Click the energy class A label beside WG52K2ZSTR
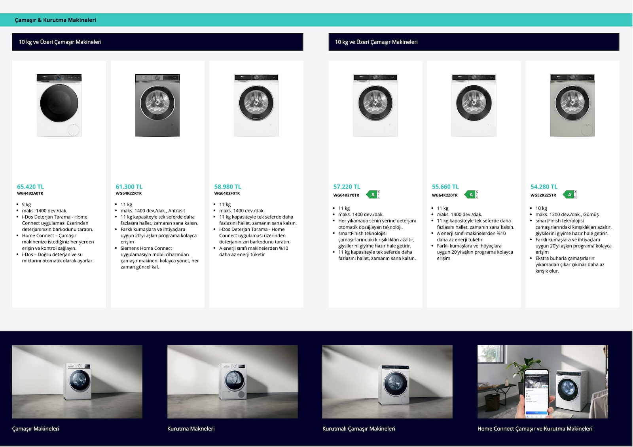 click(570, 194)
